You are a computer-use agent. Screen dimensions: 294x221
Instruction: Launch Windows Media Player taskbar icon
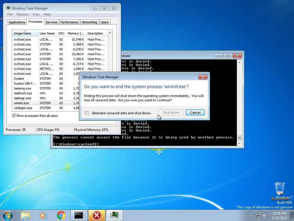point(43,215)
